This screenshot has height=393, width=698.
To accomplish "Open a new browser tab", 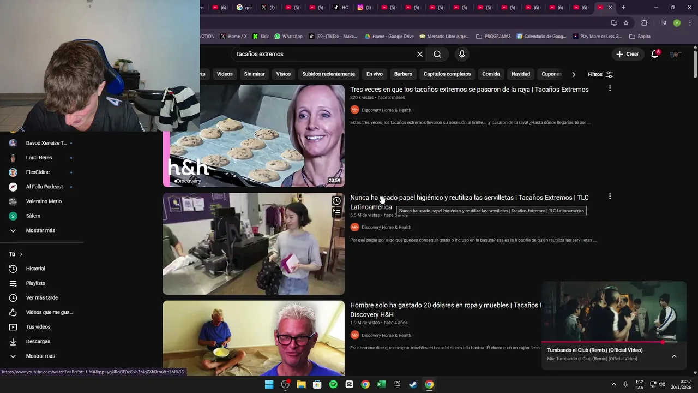I will point(623,7).
